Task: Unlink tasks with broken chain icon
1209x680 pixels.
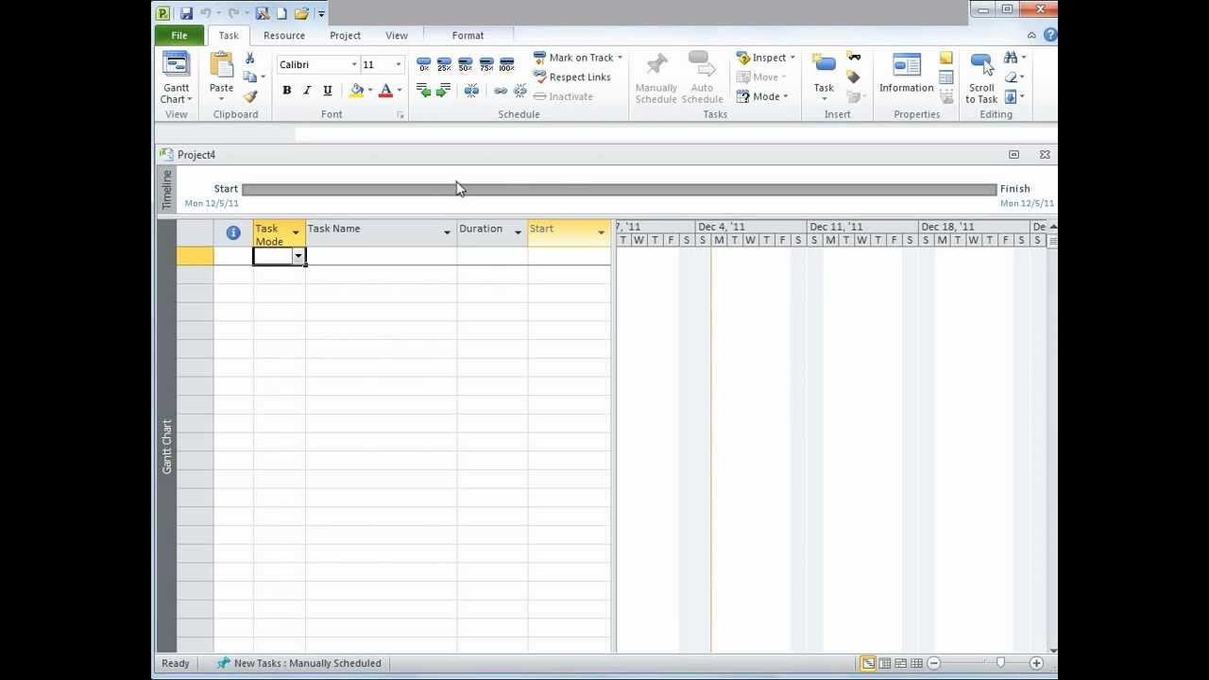Action: coord(520,91)
